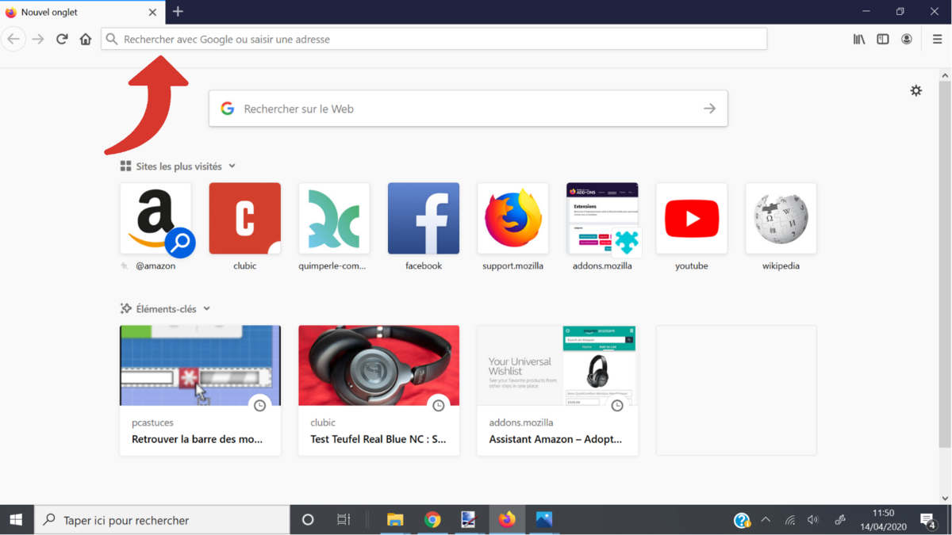Open the clubic top site tile

click(x=245, y=219)
